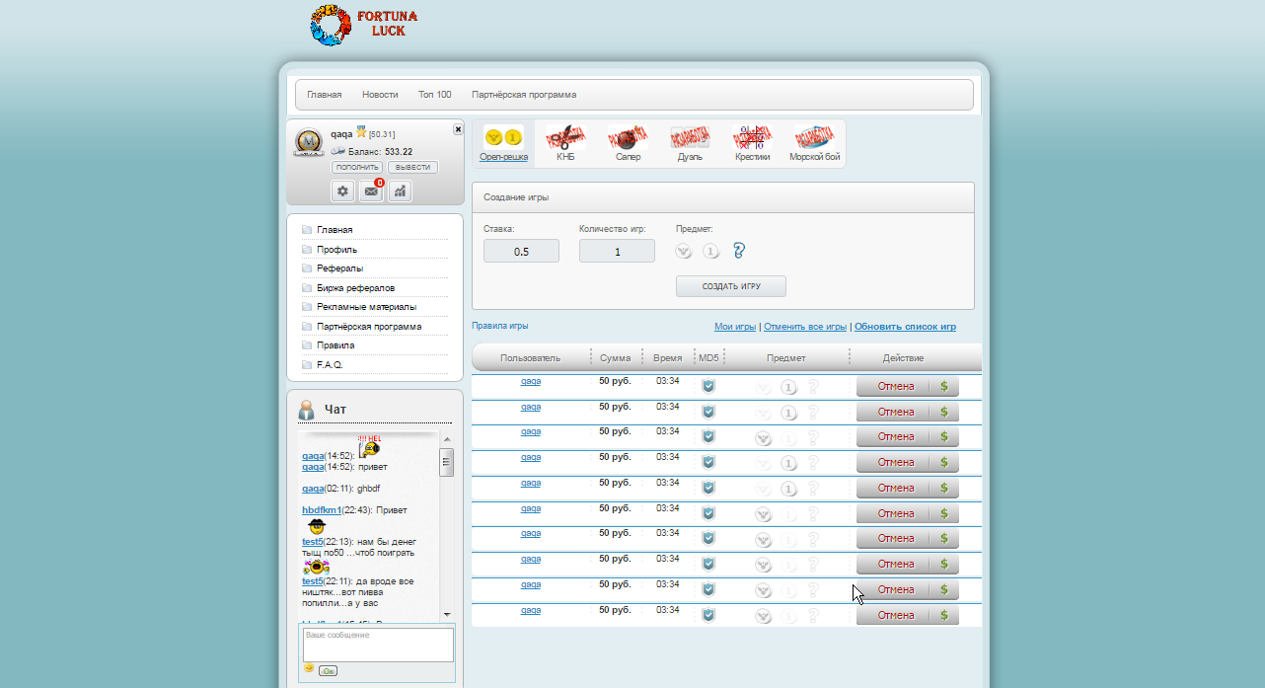Click MD5 shield icon in first game row
Screen dimensions: 1265x688
click(x=707, y=386)
